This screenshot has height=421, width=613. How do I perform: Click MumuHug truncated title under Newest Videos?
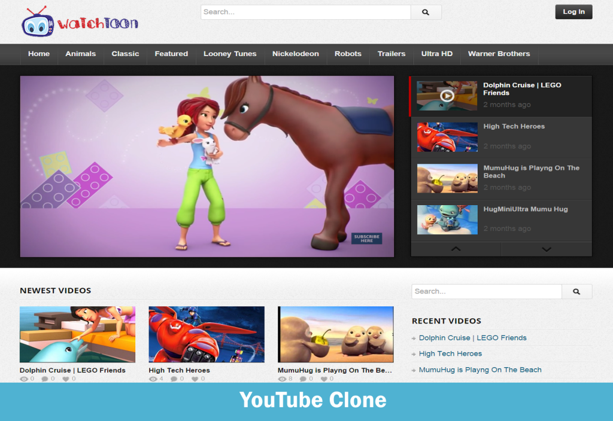335,370
